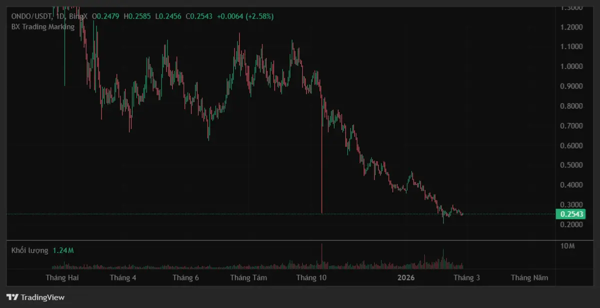This screenshot has width=600, height=308.
Task: Click the Khối lượng volume indicator label
Action: coord(30,250)
